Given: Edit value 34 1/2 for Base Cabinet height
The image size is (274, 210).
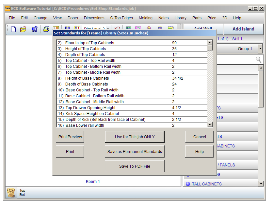Looking at the screenshot, I should 189,78.
